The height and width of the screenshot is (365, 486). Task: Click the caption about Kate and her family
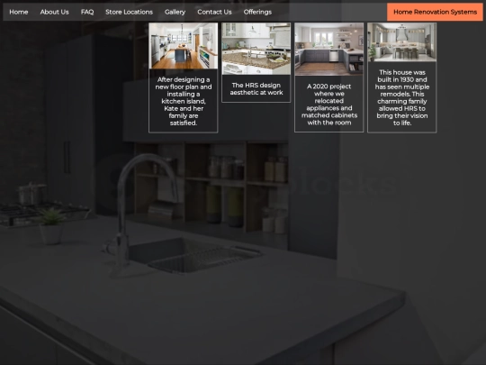(x=184, y=101)
